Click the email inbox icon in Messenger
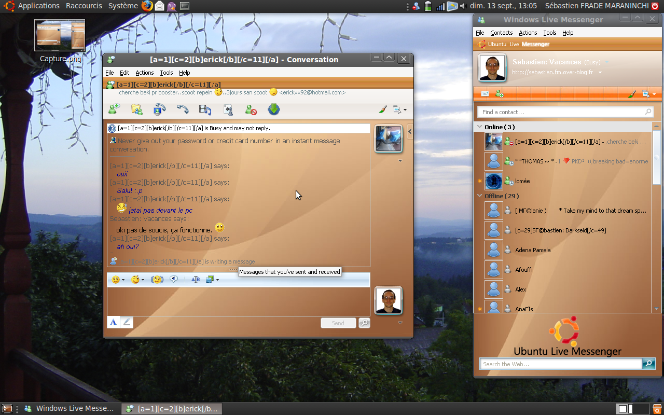The height and width of the screenshot is (415, 664). (485, 94)
